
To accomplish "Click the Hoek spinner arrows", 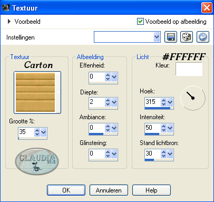I will (x=163, y=102).
